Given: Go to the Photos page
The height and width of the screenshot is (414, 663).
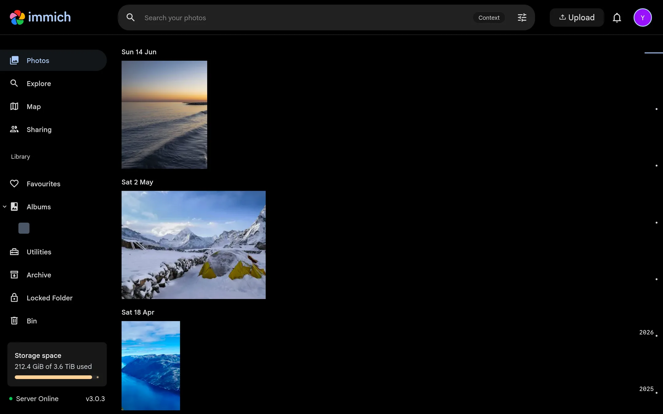Looking at the screenshot, I should pos(53,60).
